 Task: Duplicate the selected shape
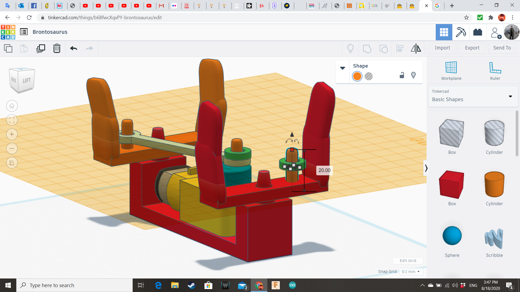[41, 48]
